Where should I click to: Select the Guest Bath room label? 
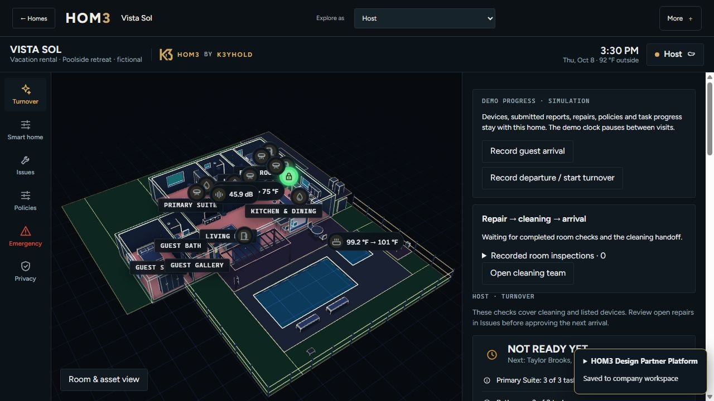pos(181,246)
